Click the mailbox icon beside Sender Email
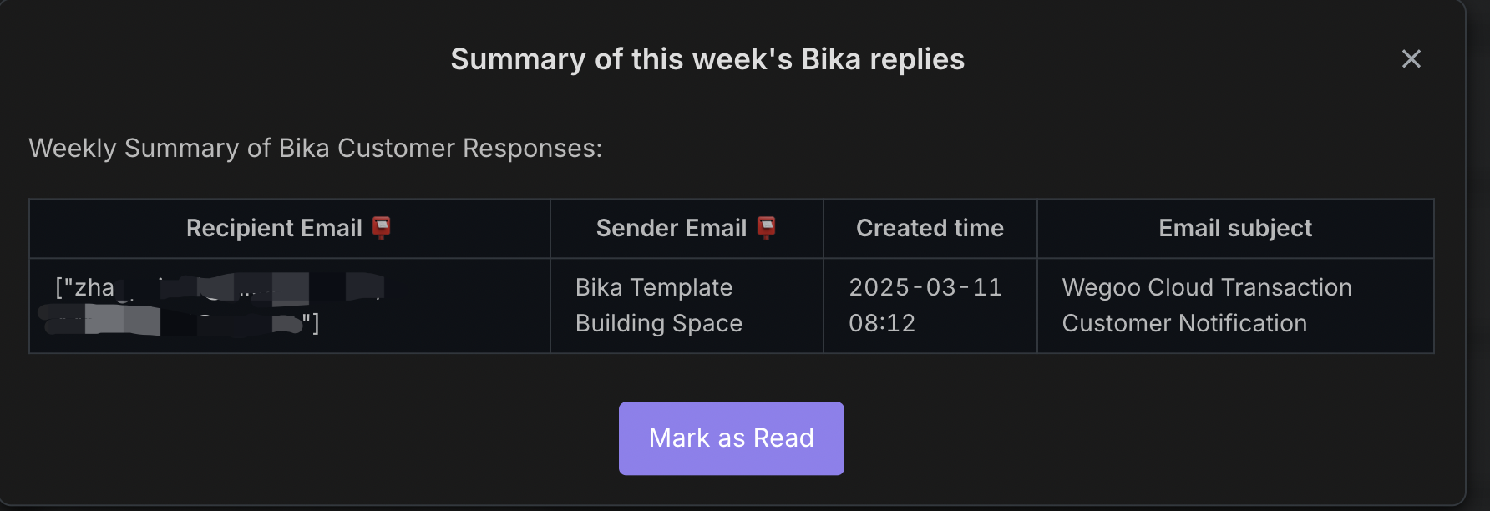The image size is (1490, 511). point(766,228)
